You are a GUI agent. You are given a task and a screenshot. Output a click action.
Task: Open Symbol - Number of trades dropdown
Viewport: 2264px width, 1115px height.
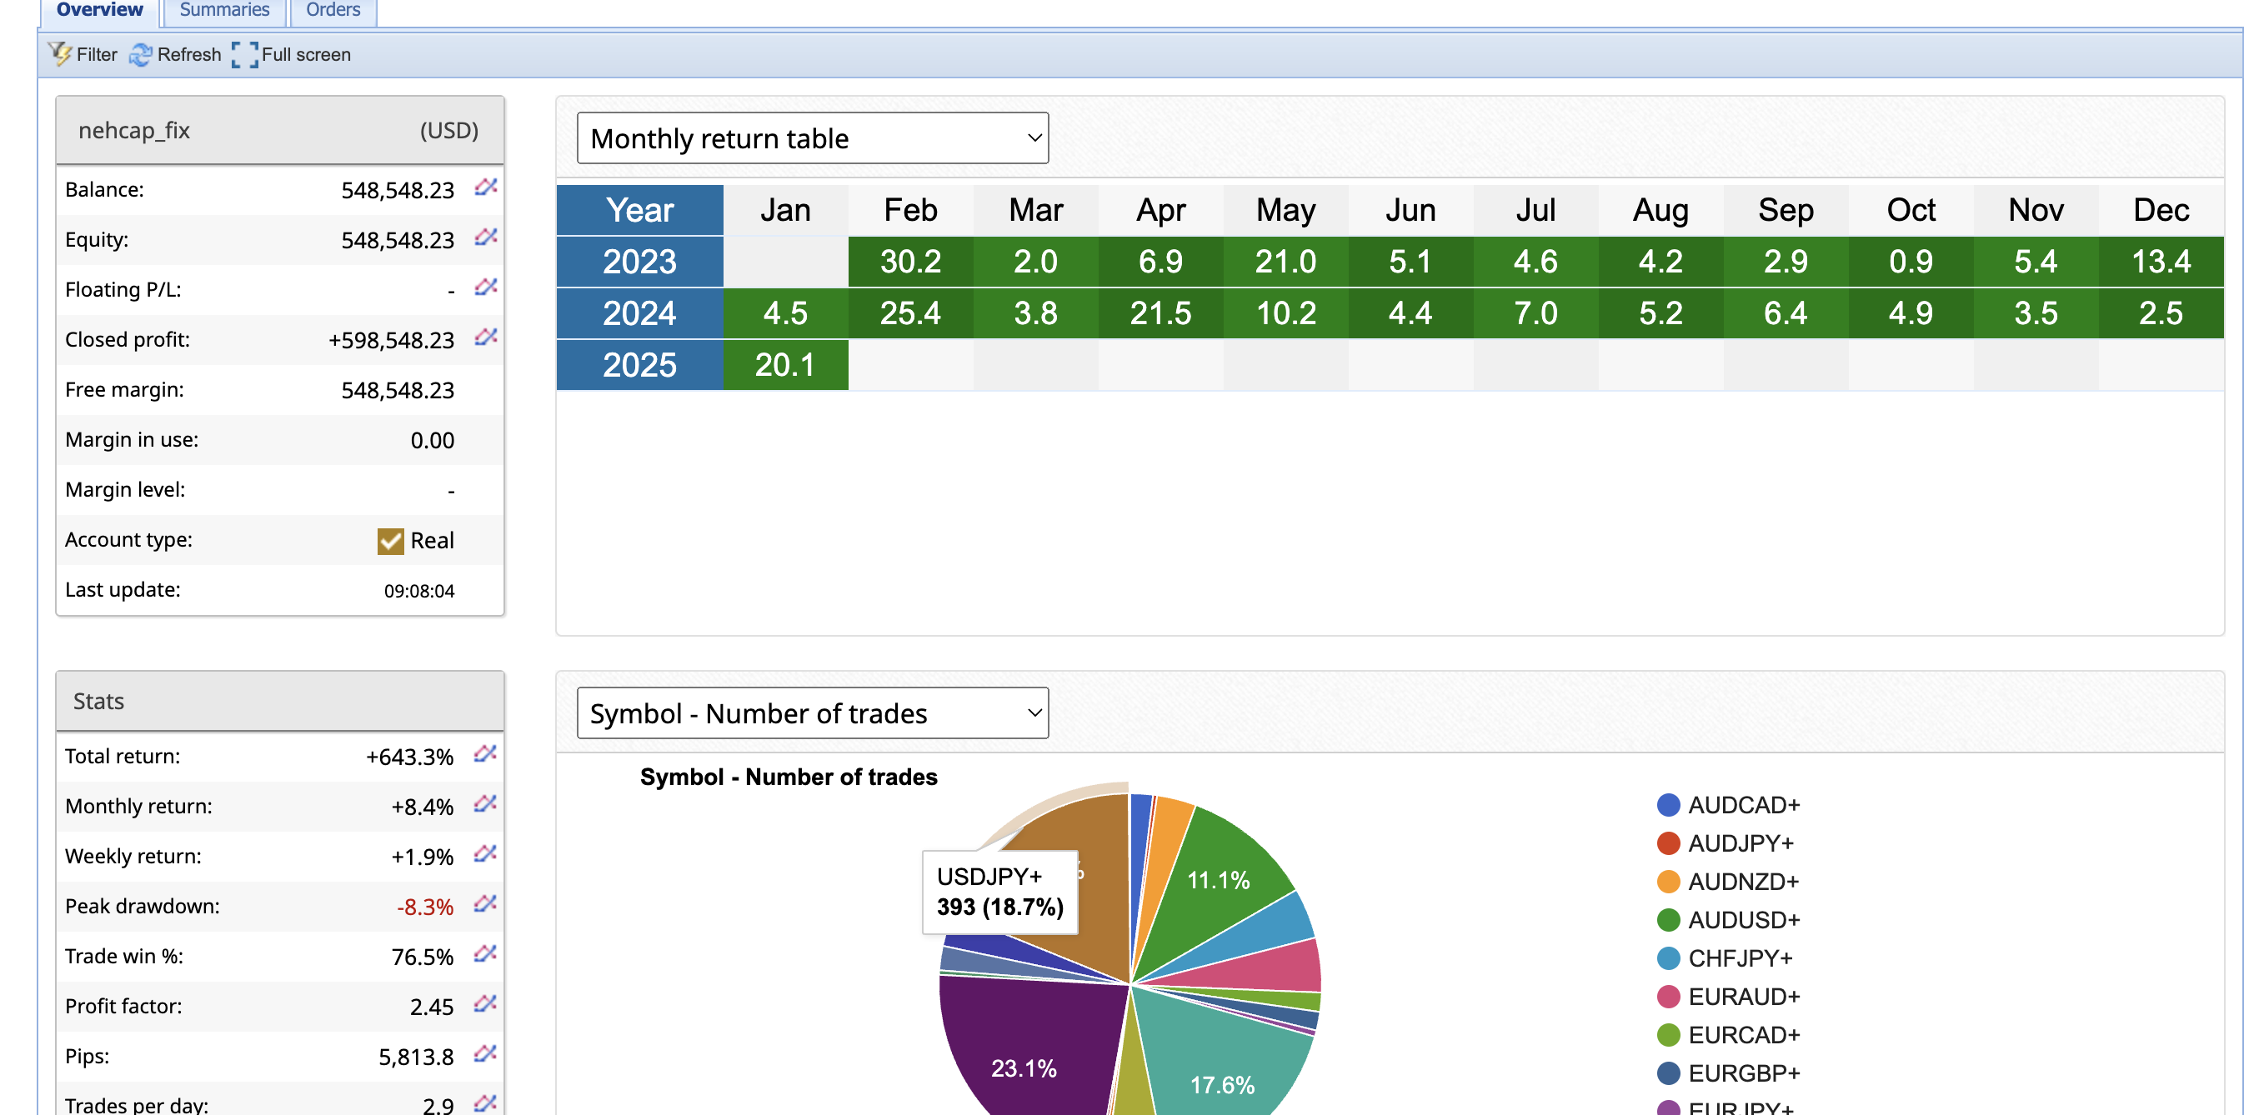coord(812,712)
